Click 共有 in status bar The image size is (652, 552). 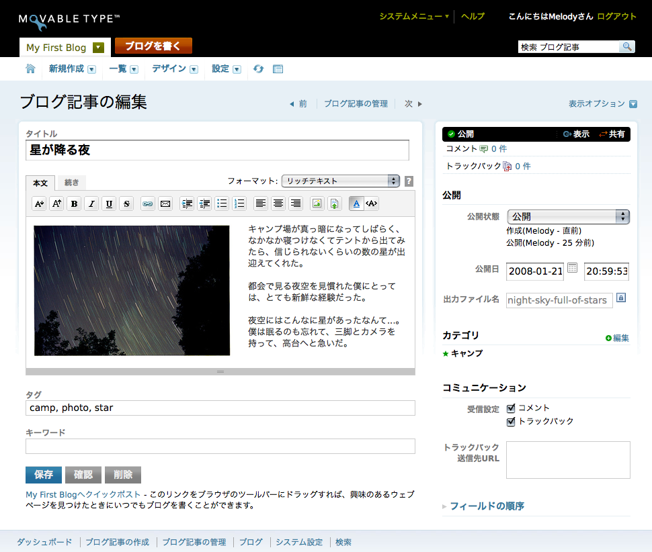coord(612,134)
